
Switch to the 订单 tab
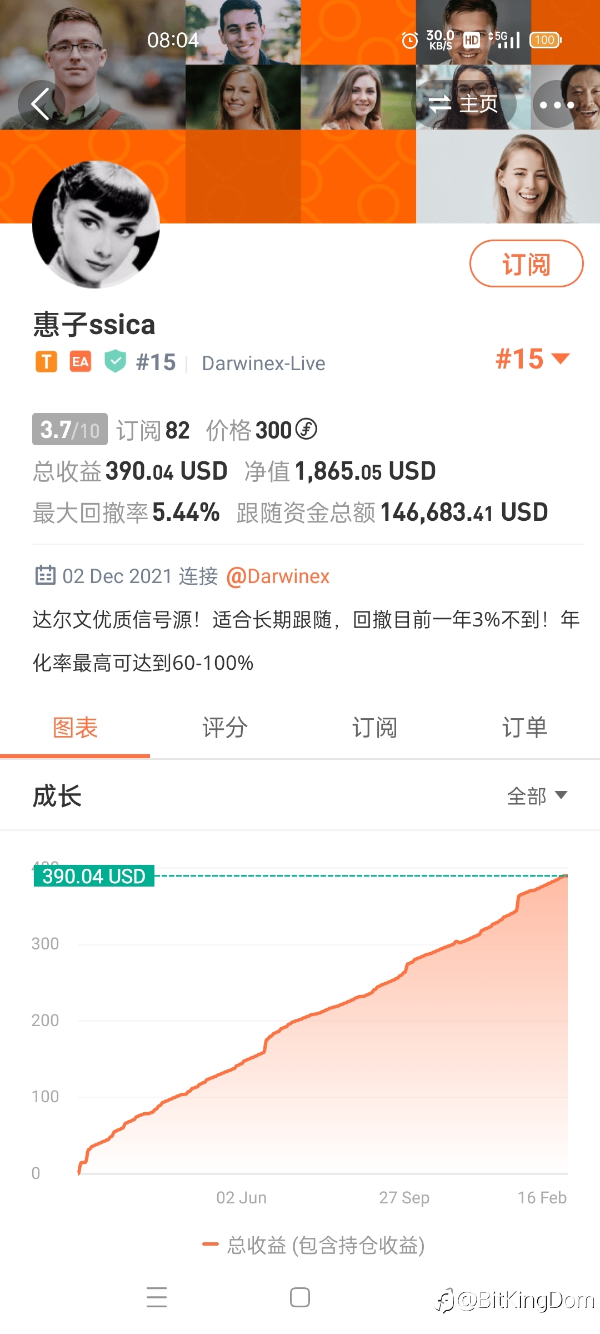tap(525, 728)
